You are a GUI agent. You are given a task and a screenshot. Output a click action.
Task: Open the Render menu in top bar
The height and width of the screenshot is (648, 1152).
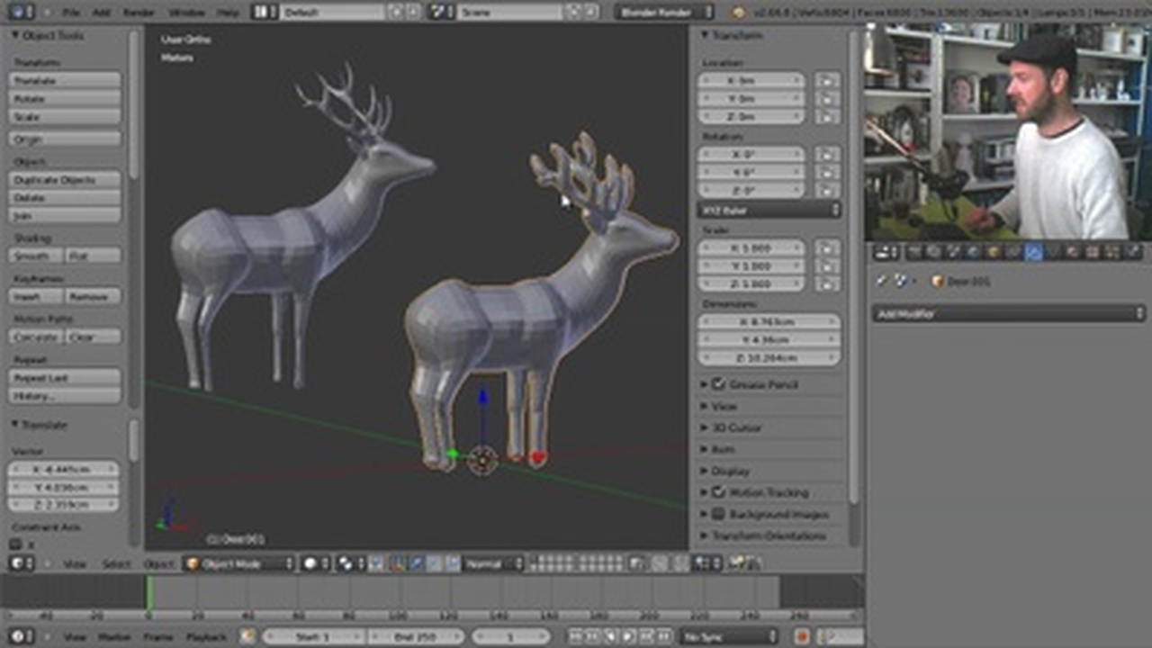point(139,13)
